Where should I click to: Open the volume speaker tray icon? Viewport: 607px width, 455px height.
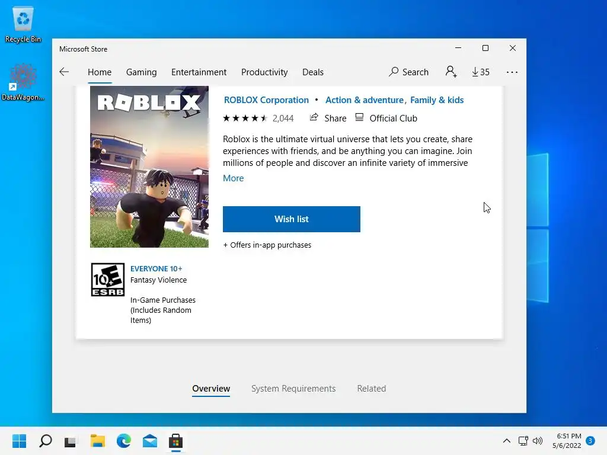click(x=538, y=441)
